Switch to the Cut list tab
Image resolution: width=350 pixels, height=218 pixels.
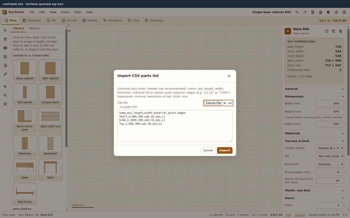tap(69, 20)
